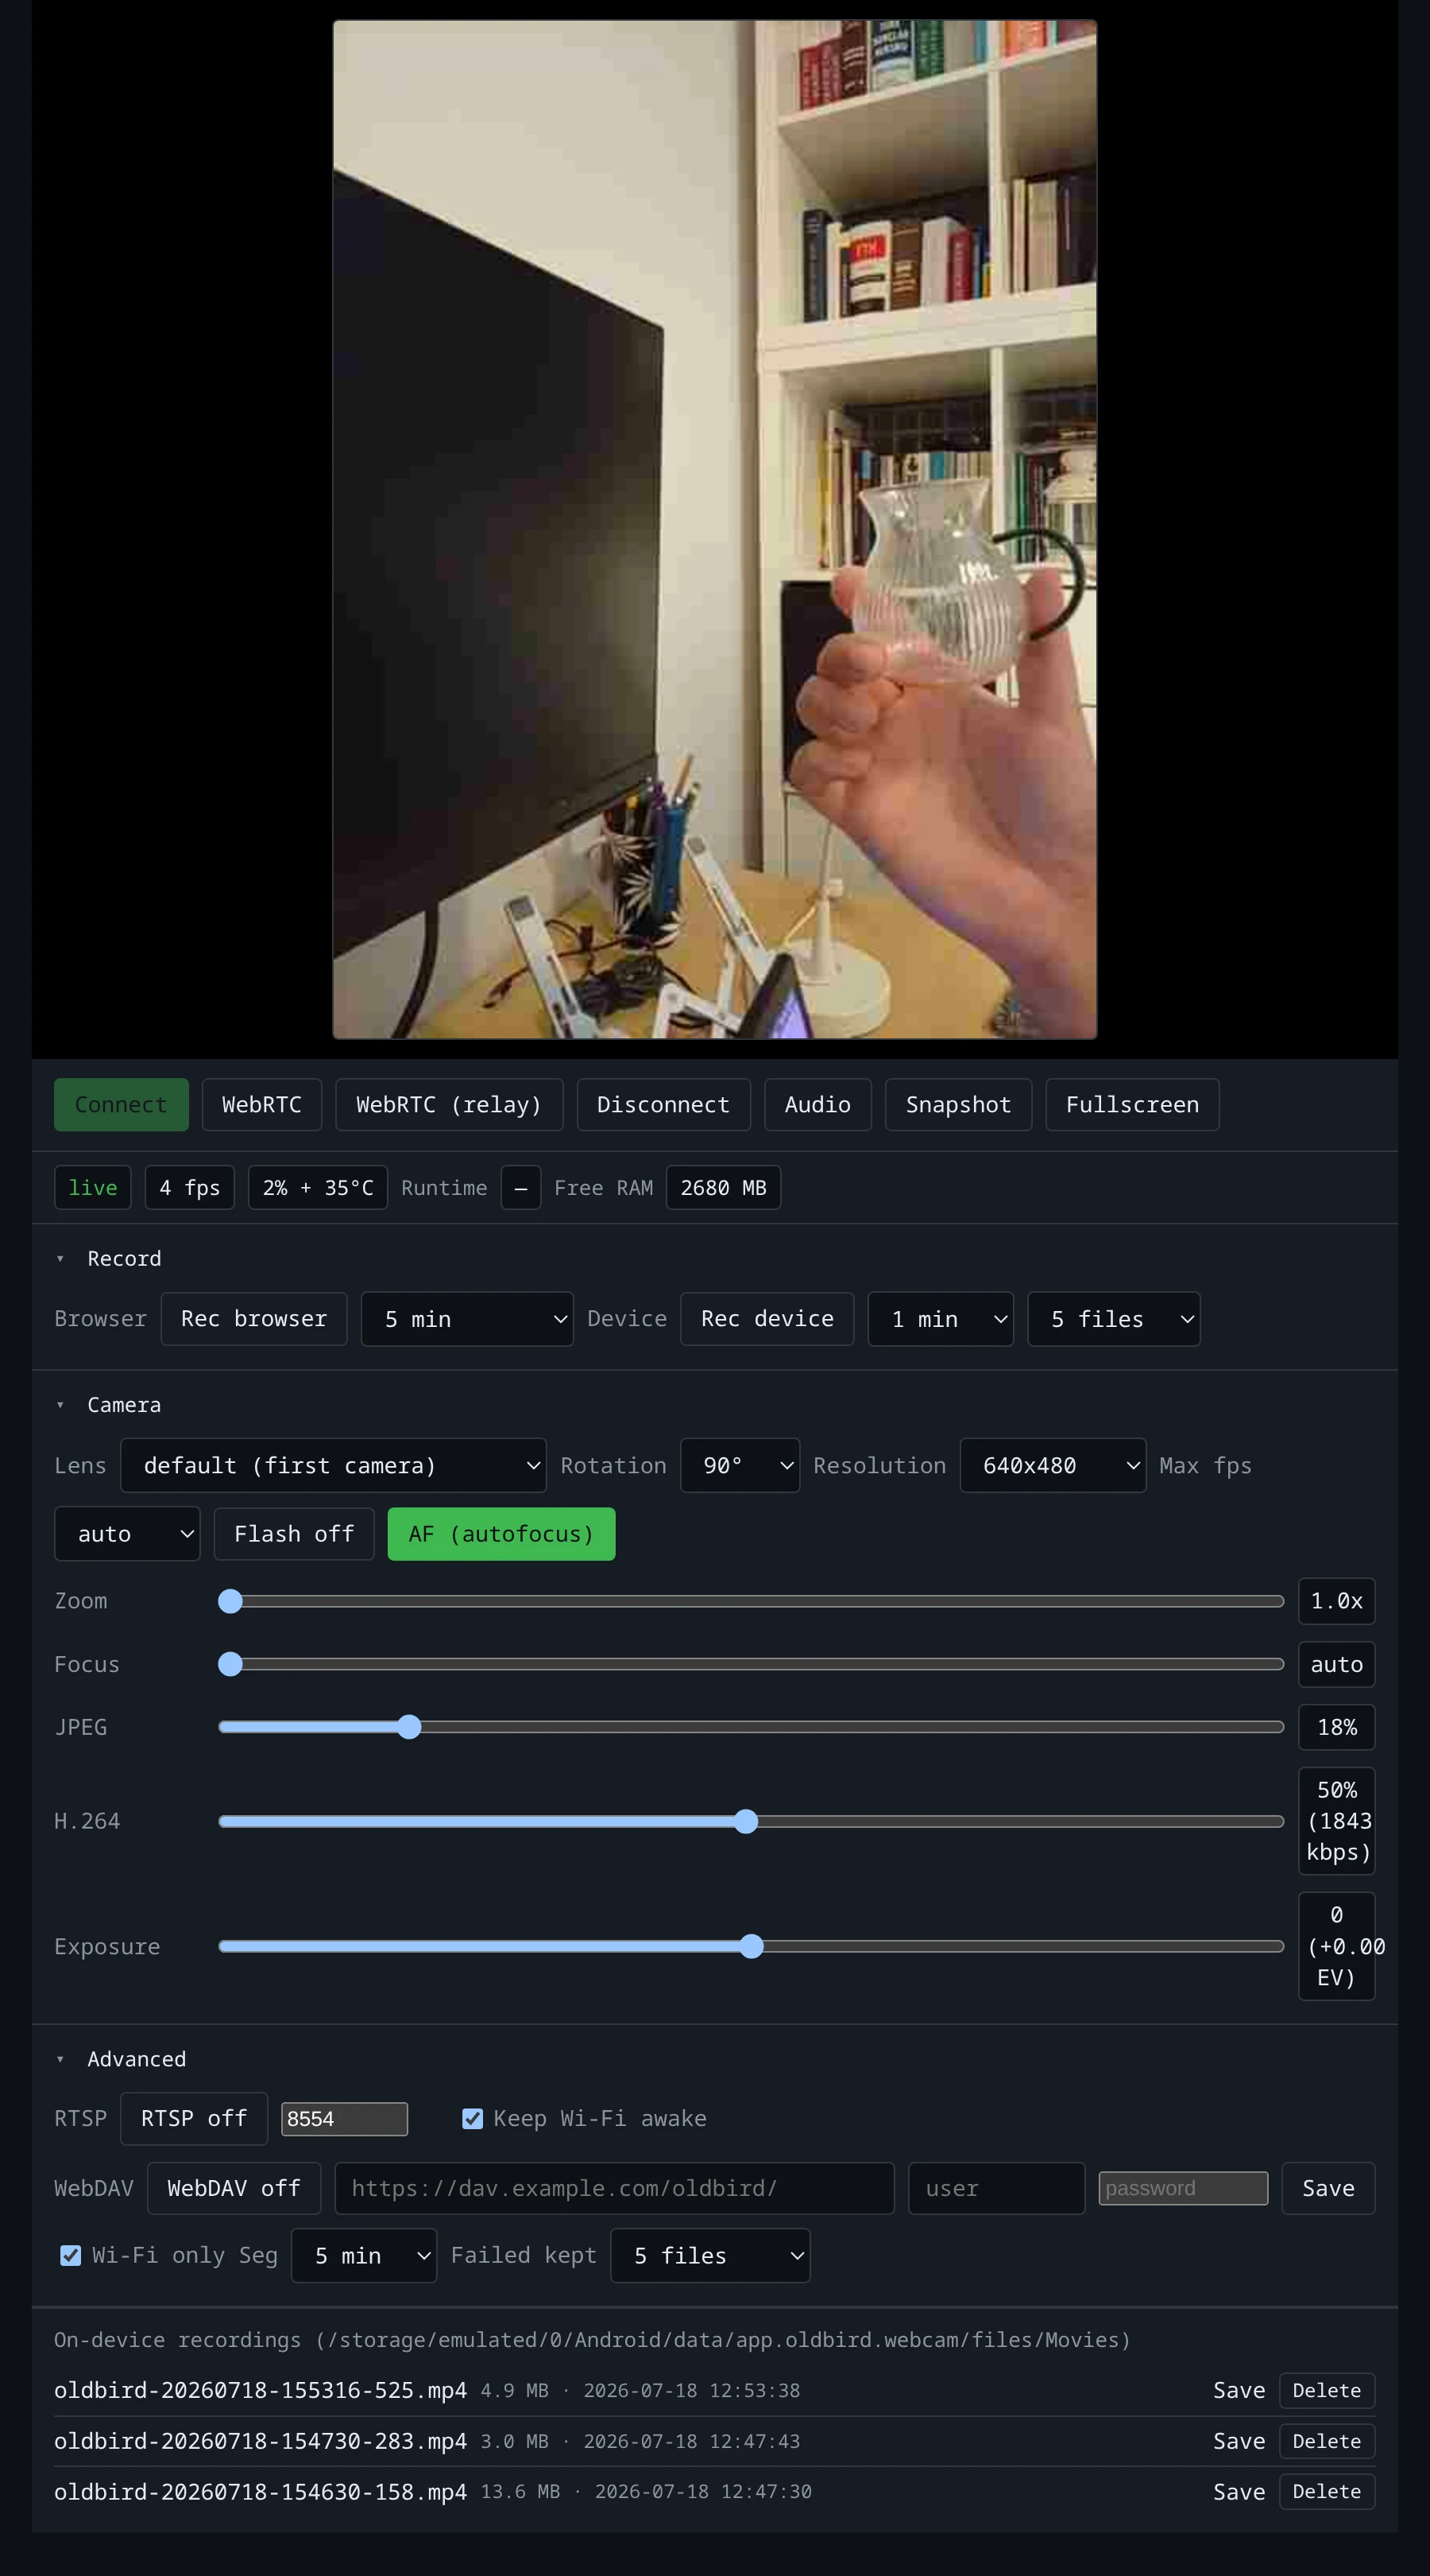This screenshot has height=2576, width=1430.
Task: Adjust the JPEG quality slider
Action: 751,1727
